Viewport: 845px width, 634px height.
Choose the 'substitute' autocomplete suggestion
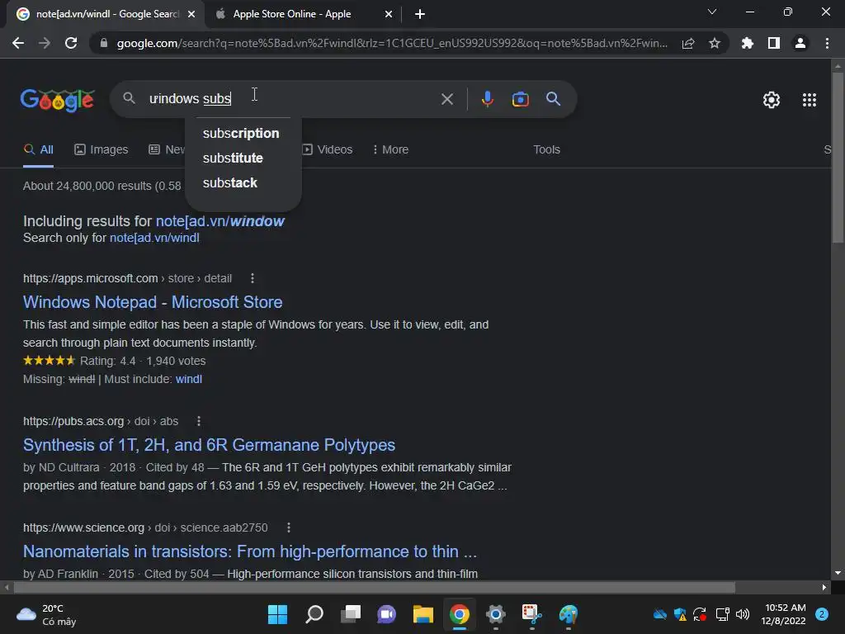tap(233, 158)
